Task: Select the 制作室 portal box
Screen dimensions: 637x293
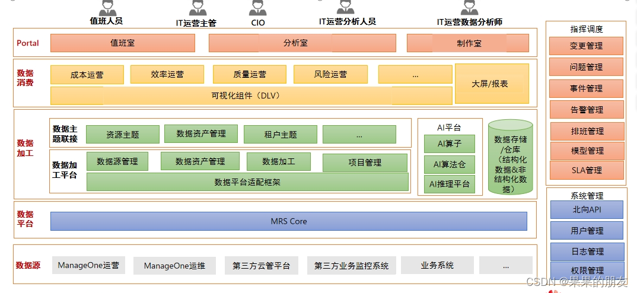Action: point(468,43)
